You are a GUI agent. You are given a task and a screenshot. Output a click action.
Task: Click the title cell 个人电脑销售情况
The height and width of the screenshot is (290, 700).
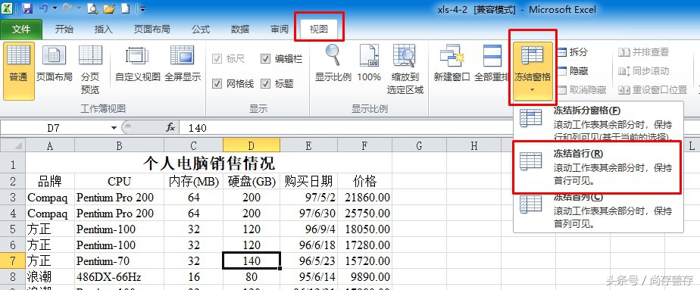pos(208,164)
